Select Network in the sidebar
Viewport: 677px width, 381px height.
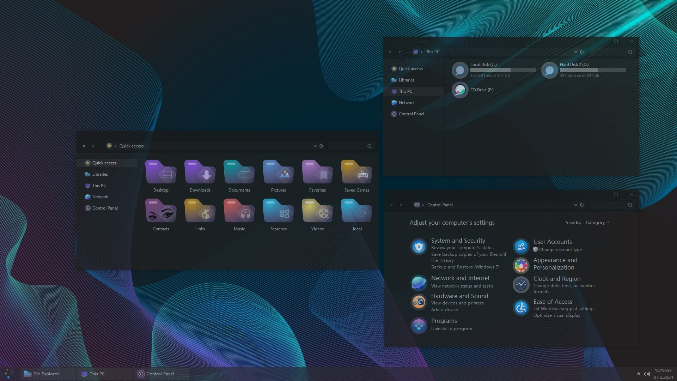[100, 196]
